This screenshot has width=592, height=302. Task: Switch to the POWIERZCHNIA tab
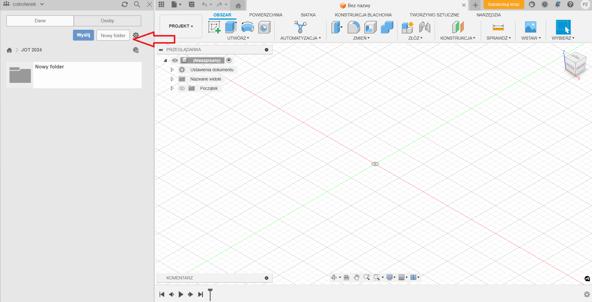(265, 15)
